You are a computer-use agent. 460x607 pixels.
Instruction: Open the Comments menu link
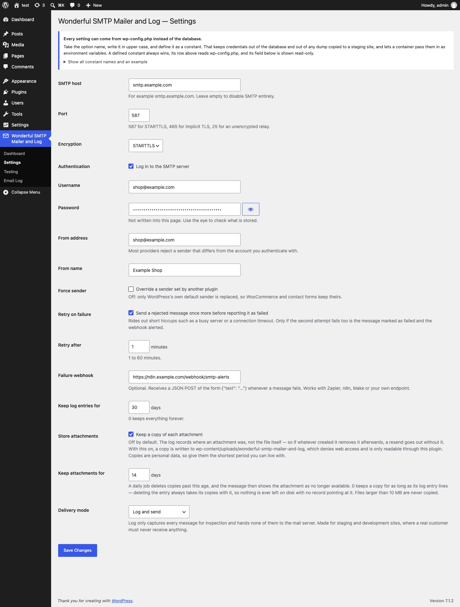22,67
